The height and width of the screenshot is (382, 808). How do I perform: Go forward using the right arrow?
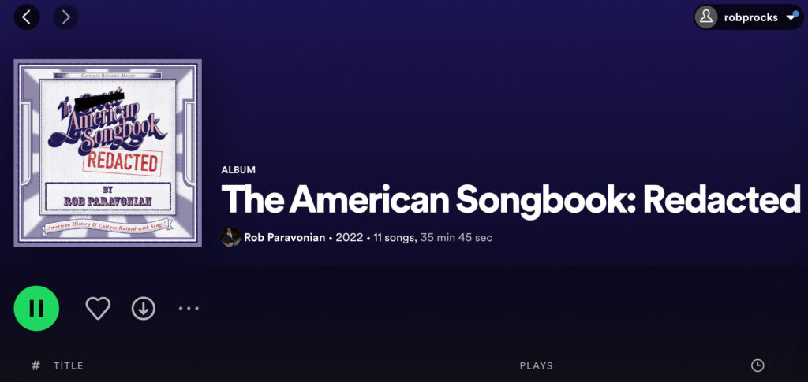pos(65,17)
